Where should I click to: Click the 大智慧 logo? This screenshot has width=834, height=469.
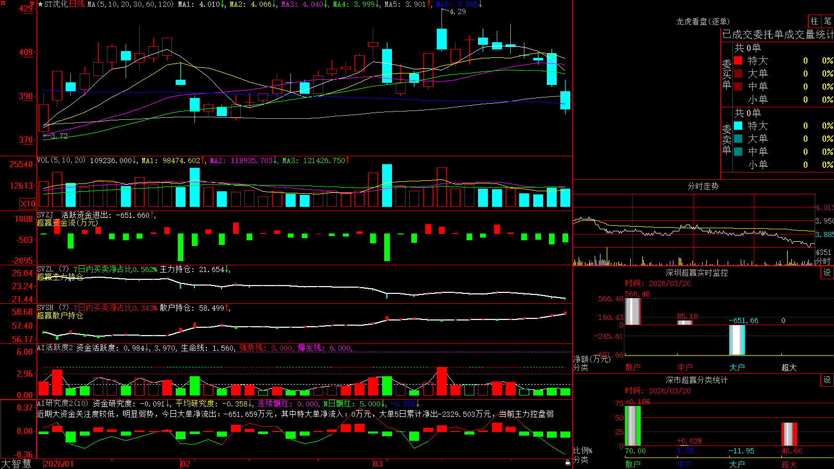[16, 463]
